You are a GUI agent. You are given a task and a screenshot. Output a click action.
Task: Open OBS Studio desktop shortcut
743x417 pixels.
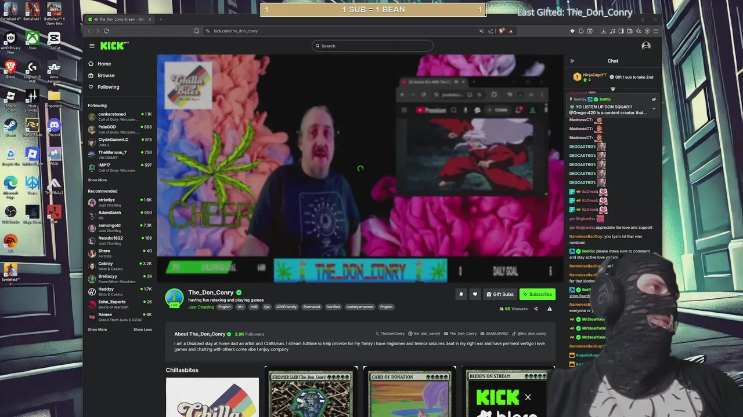pyautogui.click(x=10, y=214)
